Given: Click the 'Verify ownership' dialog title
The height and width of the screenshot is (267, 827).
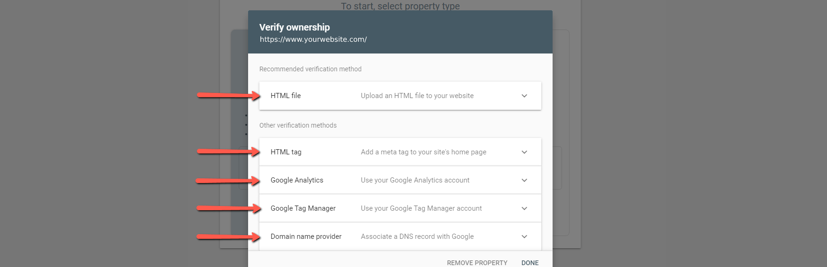Looking at the screenshot, I should 295,27.
